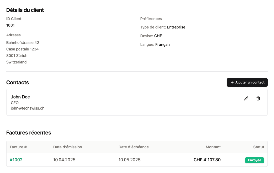The width and height of the screenshot is (274, 173).
Task: Select the John Doe contact name
Action: click(x=20, y=97)
